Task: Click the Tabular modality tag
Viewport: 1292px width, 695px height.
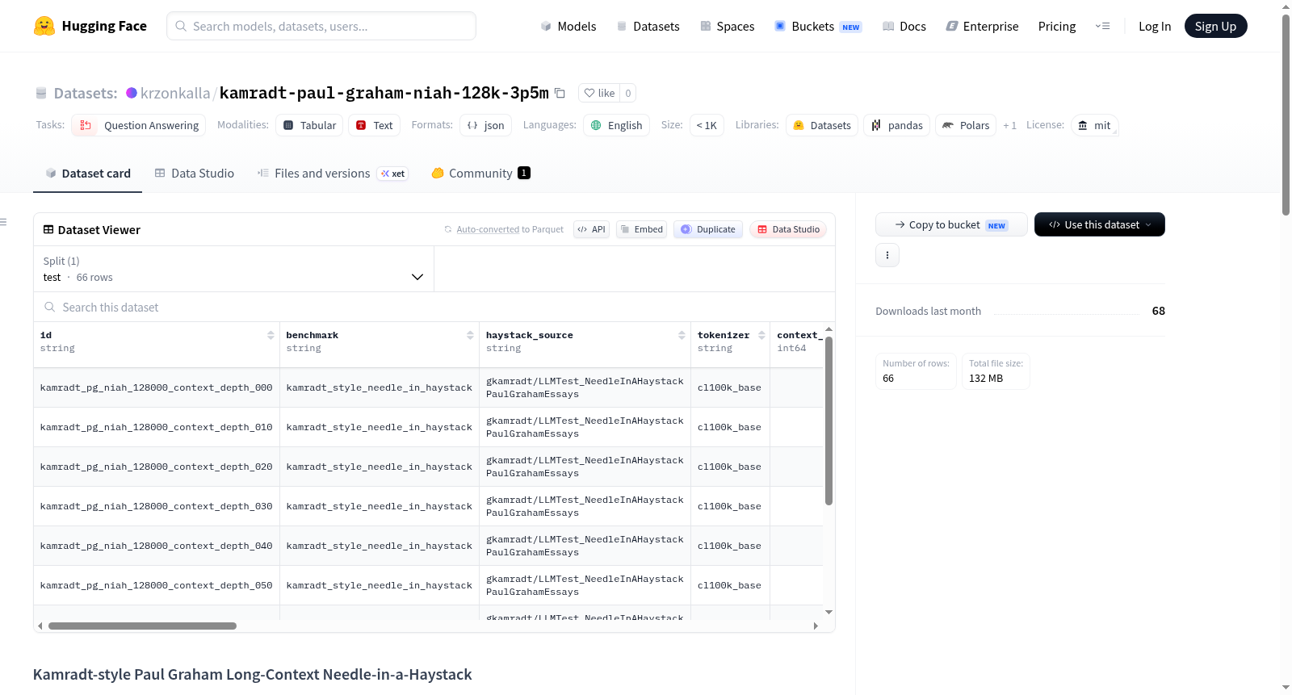Action: (309, 125)
